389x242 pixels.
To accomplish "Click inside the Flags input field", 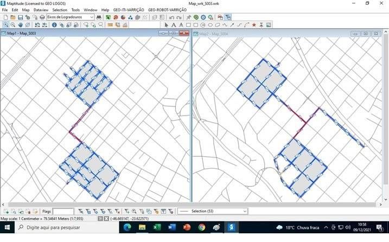I will click(63, 211).
